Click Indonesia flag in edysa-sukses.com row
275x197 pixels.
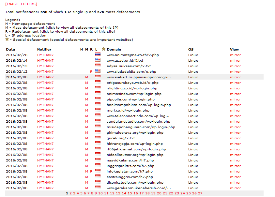pos(98,66)
